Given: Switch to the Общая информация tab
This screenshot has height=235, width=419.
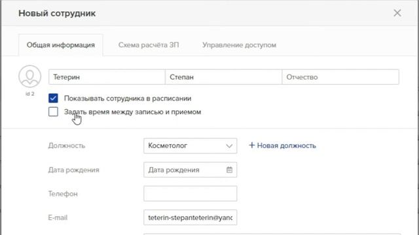Looking at the screenshot, I should (x=61, y=45).
